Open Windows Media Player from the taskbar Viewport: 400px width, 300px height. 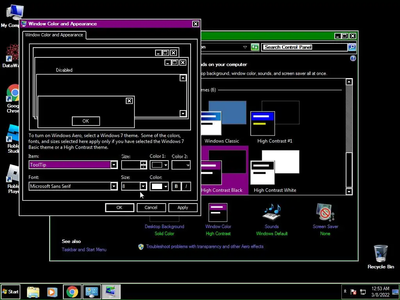click(x=52, y=292)
